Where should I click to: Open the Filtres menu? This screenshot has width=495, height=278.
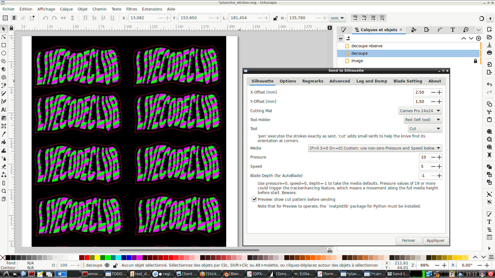pyautogui.click(x=131, y=9)
